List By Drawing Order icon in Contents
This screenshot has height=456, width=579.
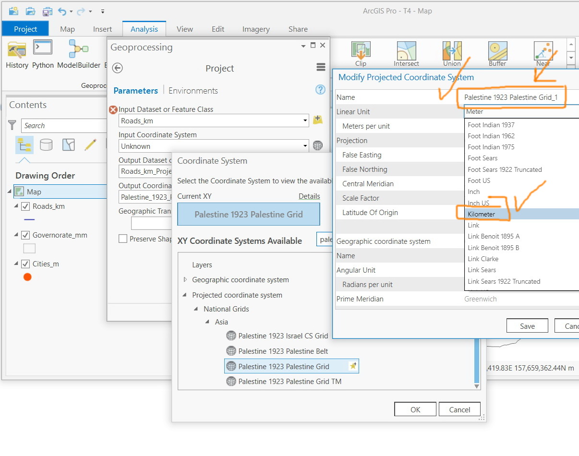pyautogui.click(x=24, y=144)
